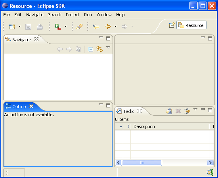Click the External Tools run icon

point(58,27)
